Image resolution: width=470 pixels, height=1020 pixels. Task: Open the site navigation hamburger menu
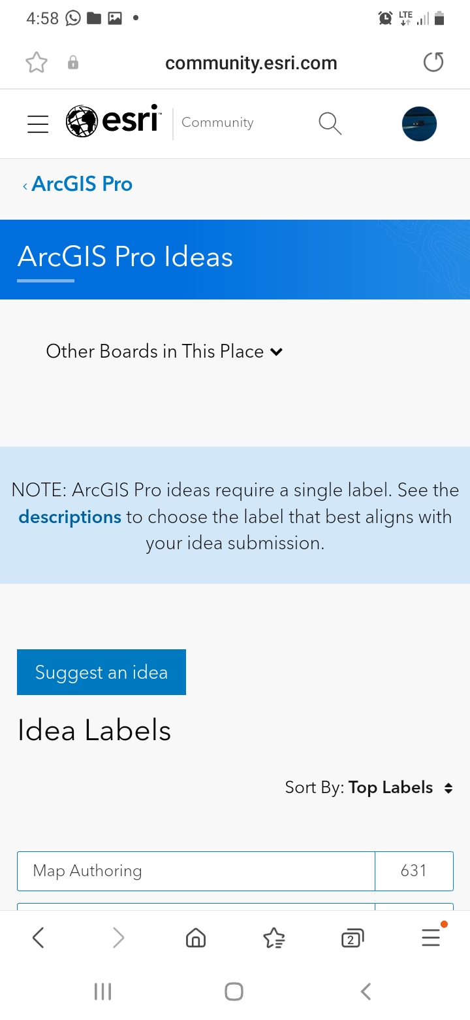[x=37, y=124]
